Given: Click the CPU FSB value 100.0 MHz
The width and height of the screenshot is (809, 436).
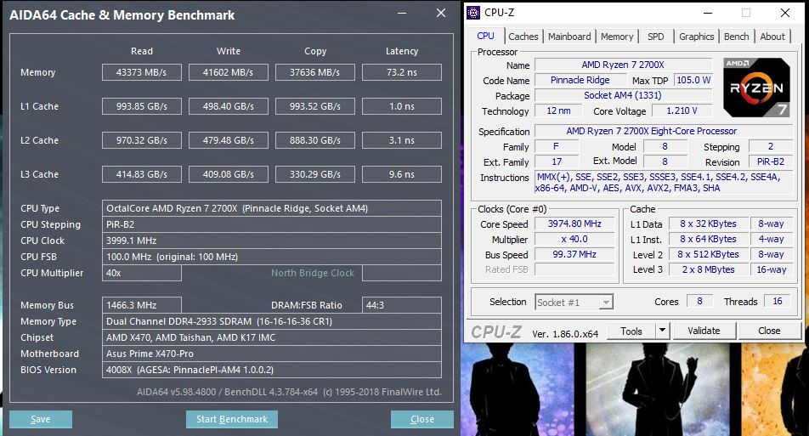Looking at the screenshot, I should 271,257.
